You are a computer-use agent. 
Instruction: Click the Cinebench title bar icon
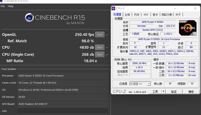coord(2,1)
